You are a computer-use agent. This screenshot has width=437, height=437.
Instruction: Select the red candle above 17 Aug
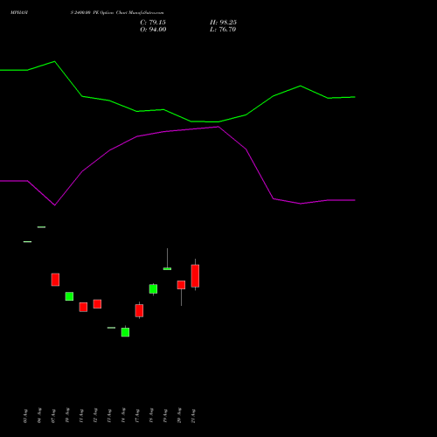coord(139,310)
